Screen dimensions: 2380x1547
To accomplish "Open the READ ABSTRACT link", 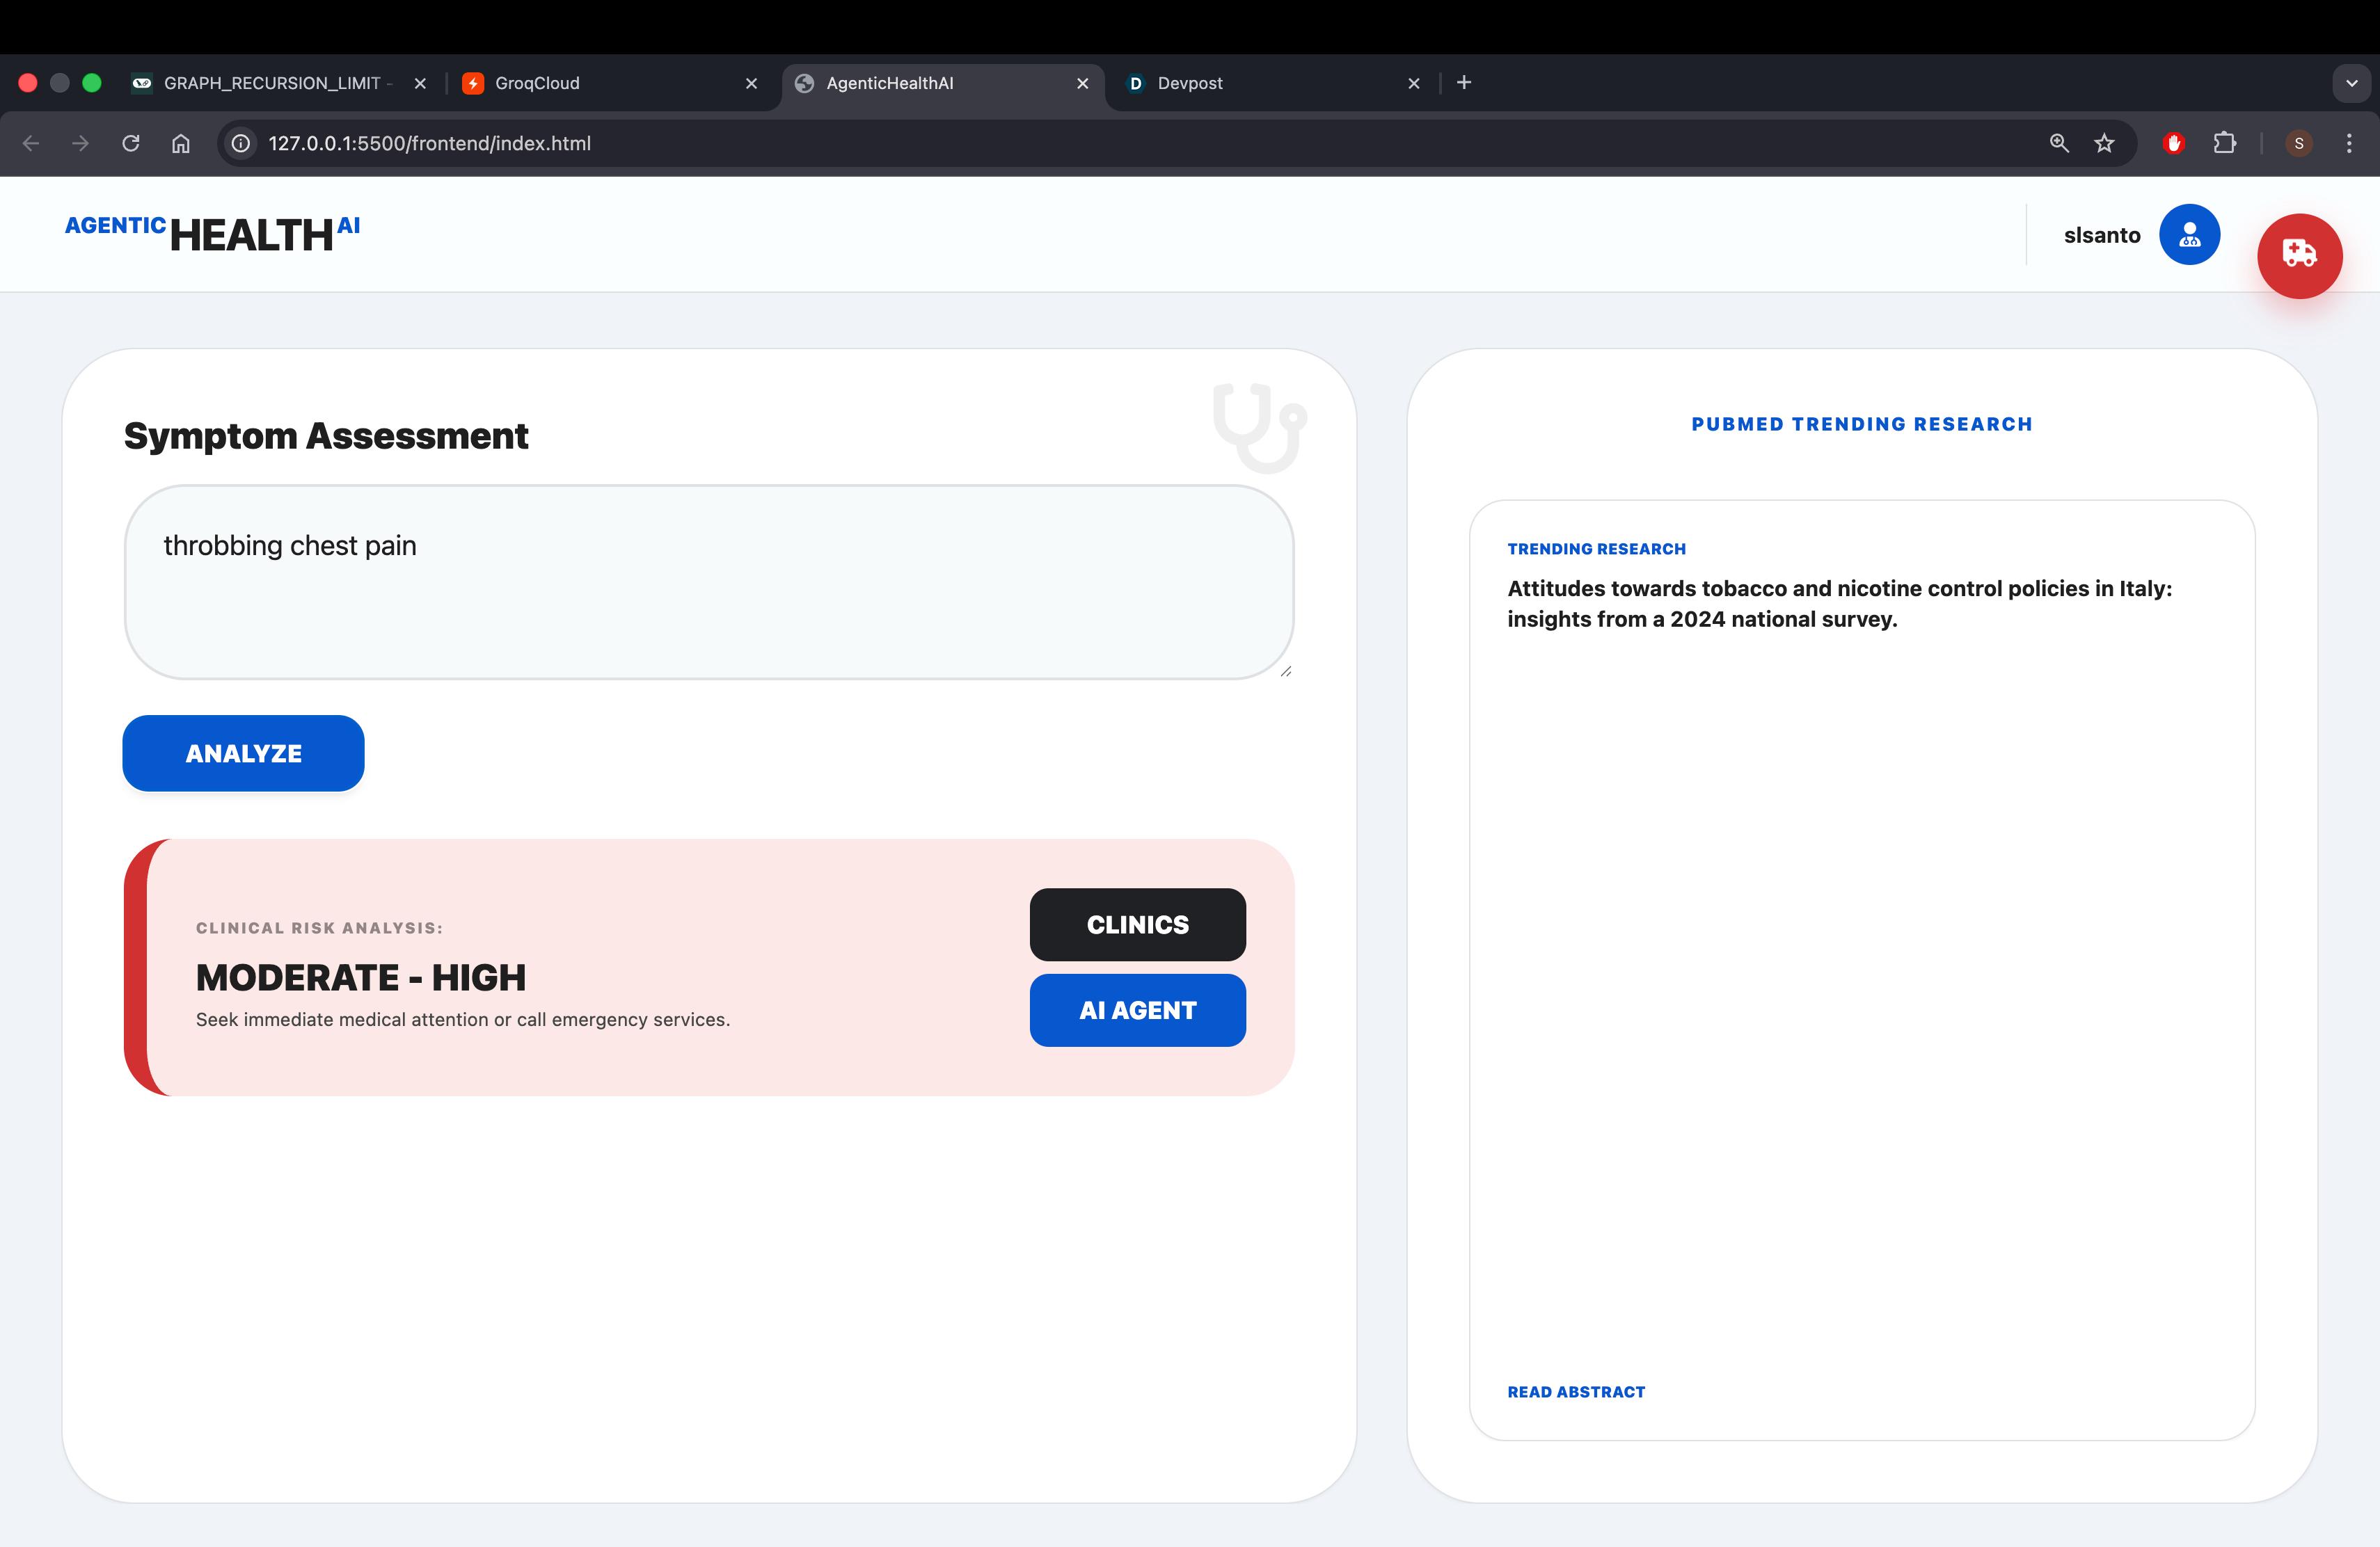I will (1575, 1392).
